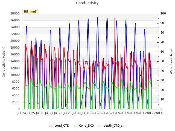This screenshot has height=131, width=175.
Task: Click the 20000 tick on conductivity axis
Action: (x=15, y=41)
